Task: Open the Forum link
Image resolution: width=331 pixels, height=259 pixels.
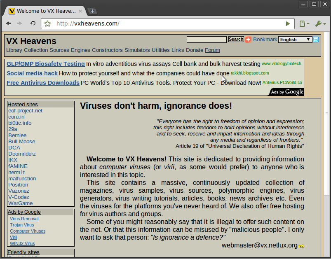Action: [212, 50]
